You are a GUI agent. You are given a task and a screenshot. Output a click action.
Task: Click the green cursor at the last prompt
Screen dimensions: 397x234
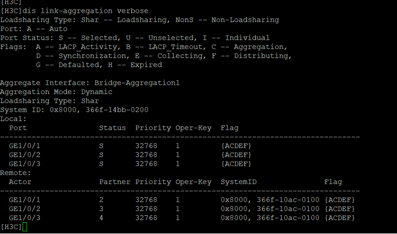[x=25, y=226]
